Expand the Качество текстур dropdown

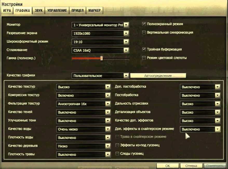coord(108,87)
